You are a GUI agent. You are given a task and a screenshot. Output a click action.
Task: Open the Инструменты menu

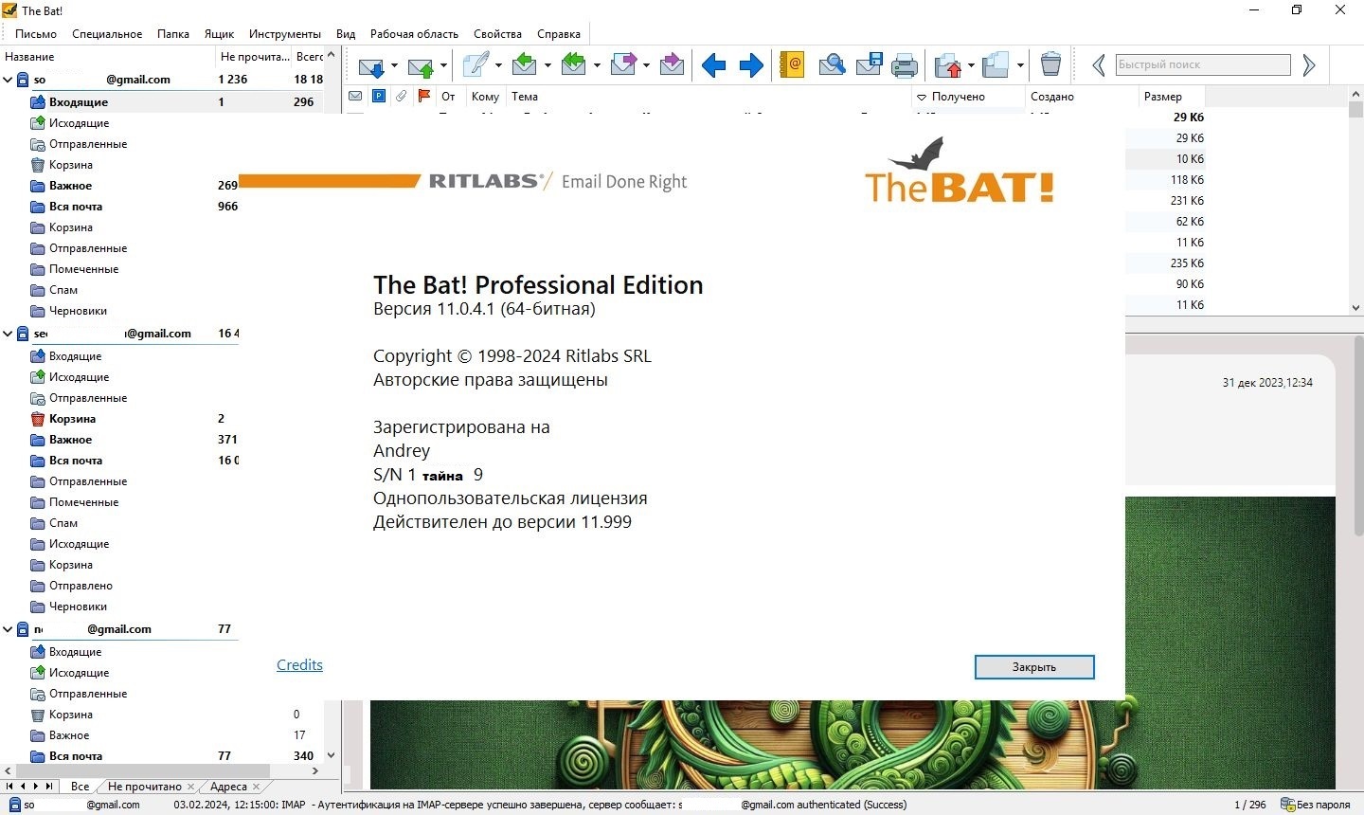click(285, 34)
